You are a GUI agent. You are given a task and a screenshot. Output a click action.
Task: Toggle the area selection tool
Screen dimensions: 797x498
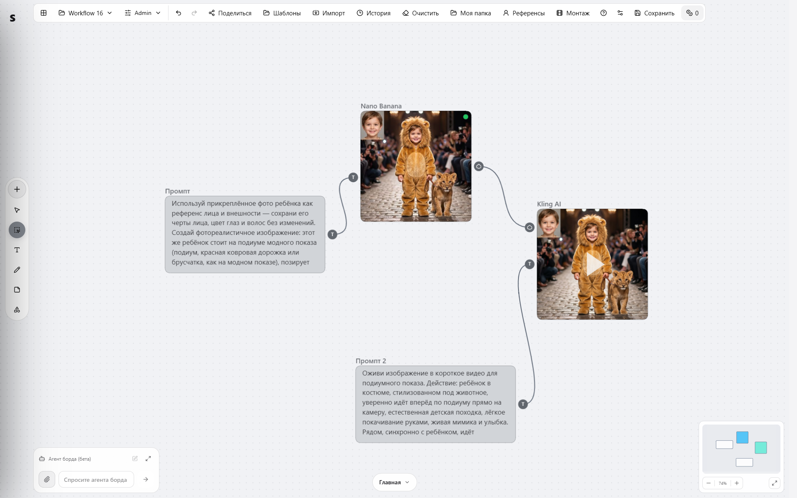pos(17,230)
